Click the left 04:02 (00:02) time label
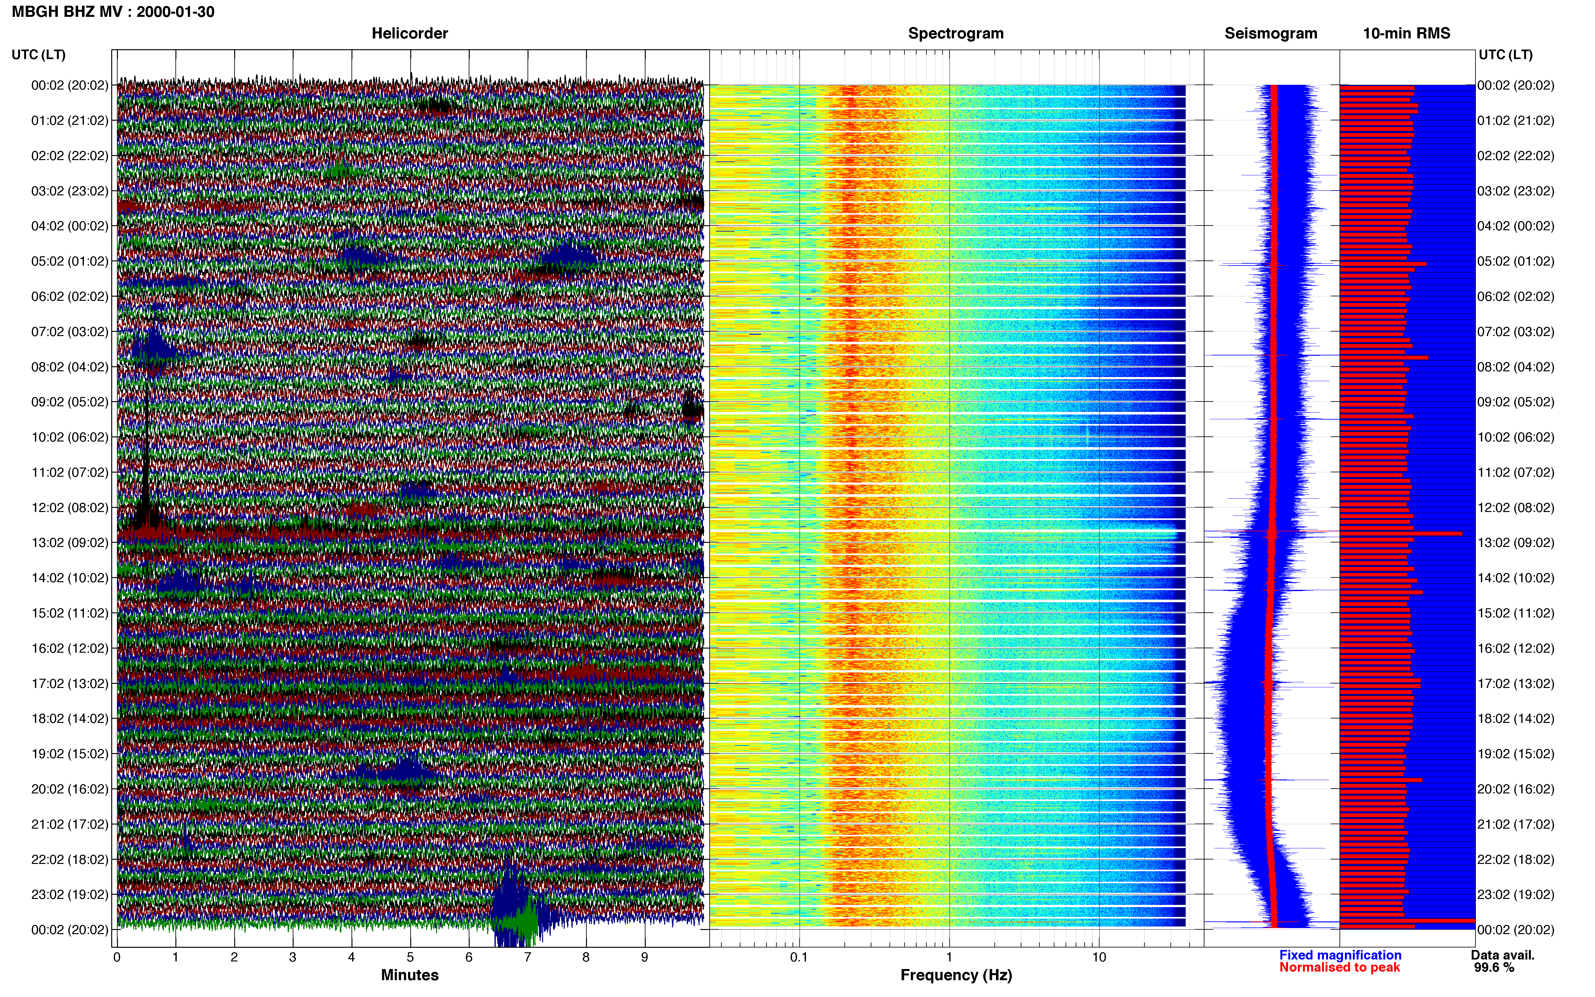Screen dimensions: 1595x997 pos(69,226)
